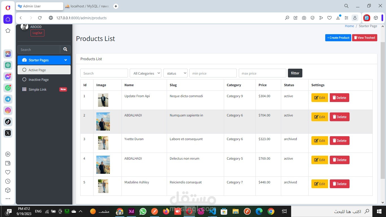This screenshot has height=217, width=386.
Task: Open the Yvette Duran product image
Action: click(x=103, y=143)
